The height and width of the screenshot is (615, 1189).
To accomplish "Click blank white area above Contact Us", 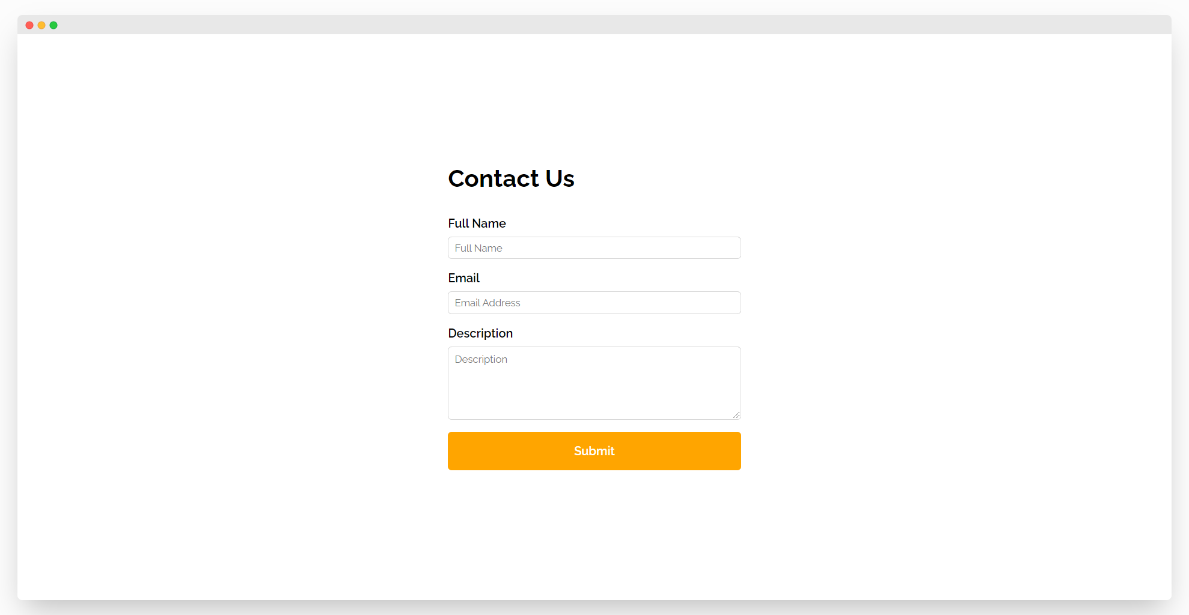I will tap(594, 96).
